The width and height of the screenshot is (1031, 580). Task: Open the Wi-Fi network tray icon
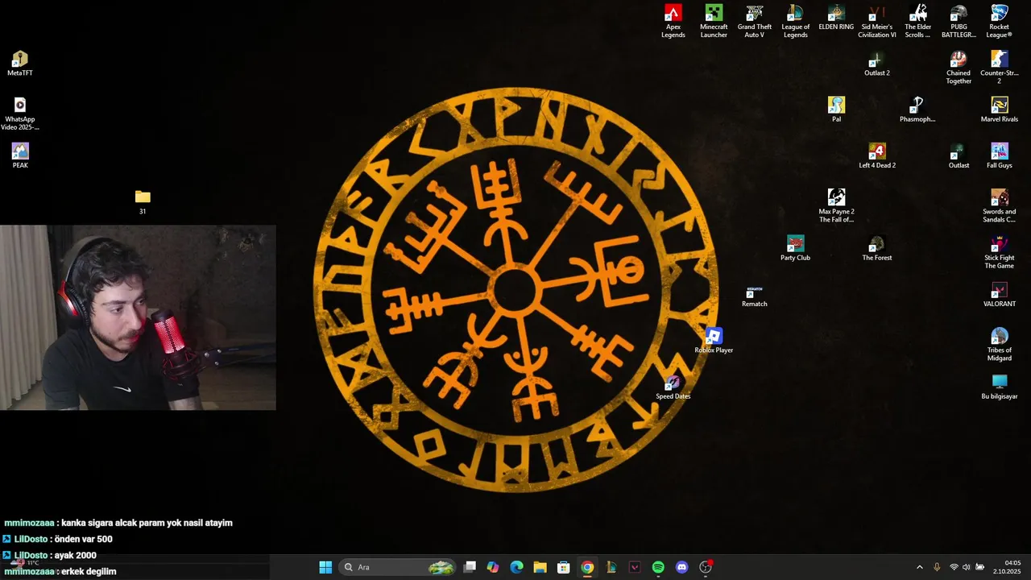pos(954,567)
